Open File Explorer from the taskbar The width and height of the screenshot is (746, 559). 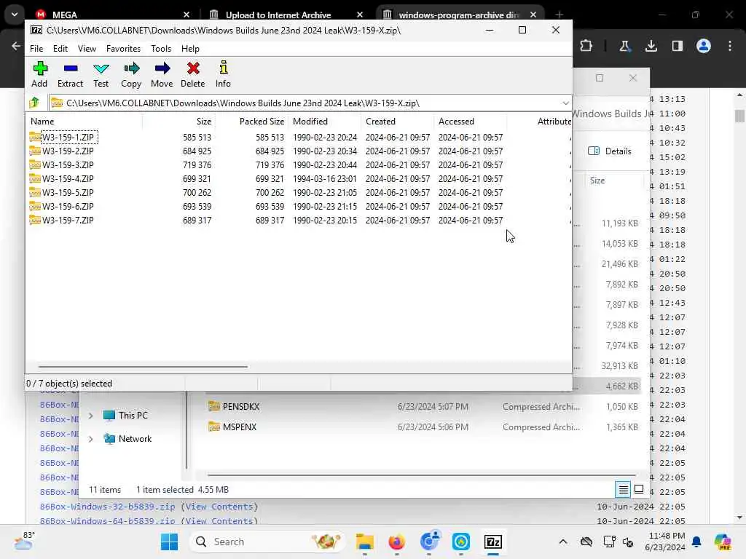click(x=365, y=542)
